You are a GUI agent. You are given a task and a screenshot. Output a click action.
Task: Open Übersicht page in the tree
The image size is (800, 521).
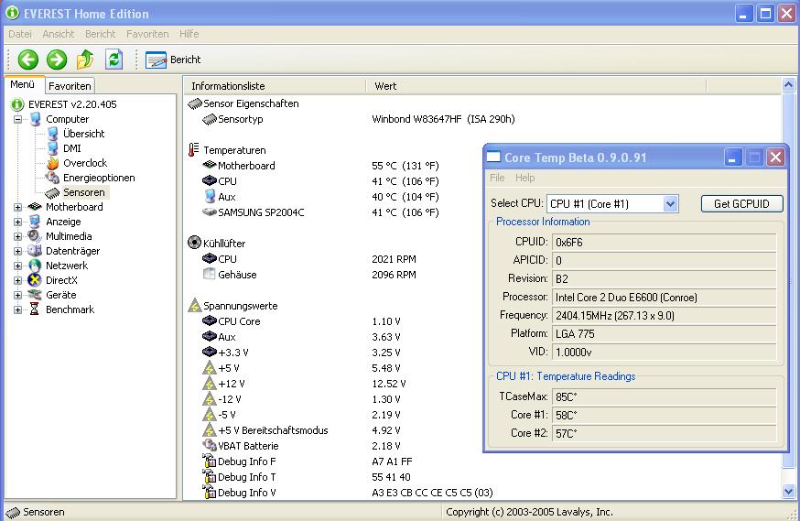[83, 134]
